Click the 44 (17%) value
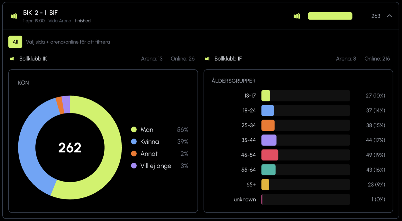Screen dimensions: 402x221 click(x=375, y=140)
